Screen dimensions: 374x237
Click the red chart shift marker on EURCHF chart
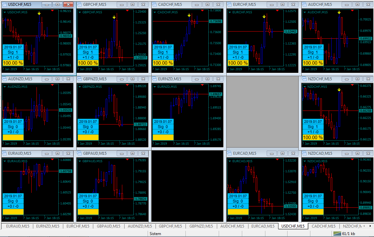pyautogui.click(x=277, y=10)
